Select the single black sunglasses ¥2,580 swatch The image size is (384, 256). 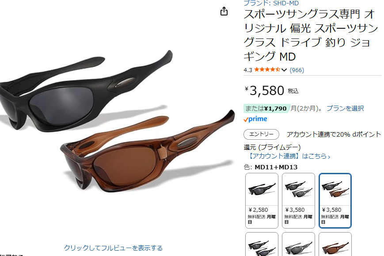click(x=262, y=201)
